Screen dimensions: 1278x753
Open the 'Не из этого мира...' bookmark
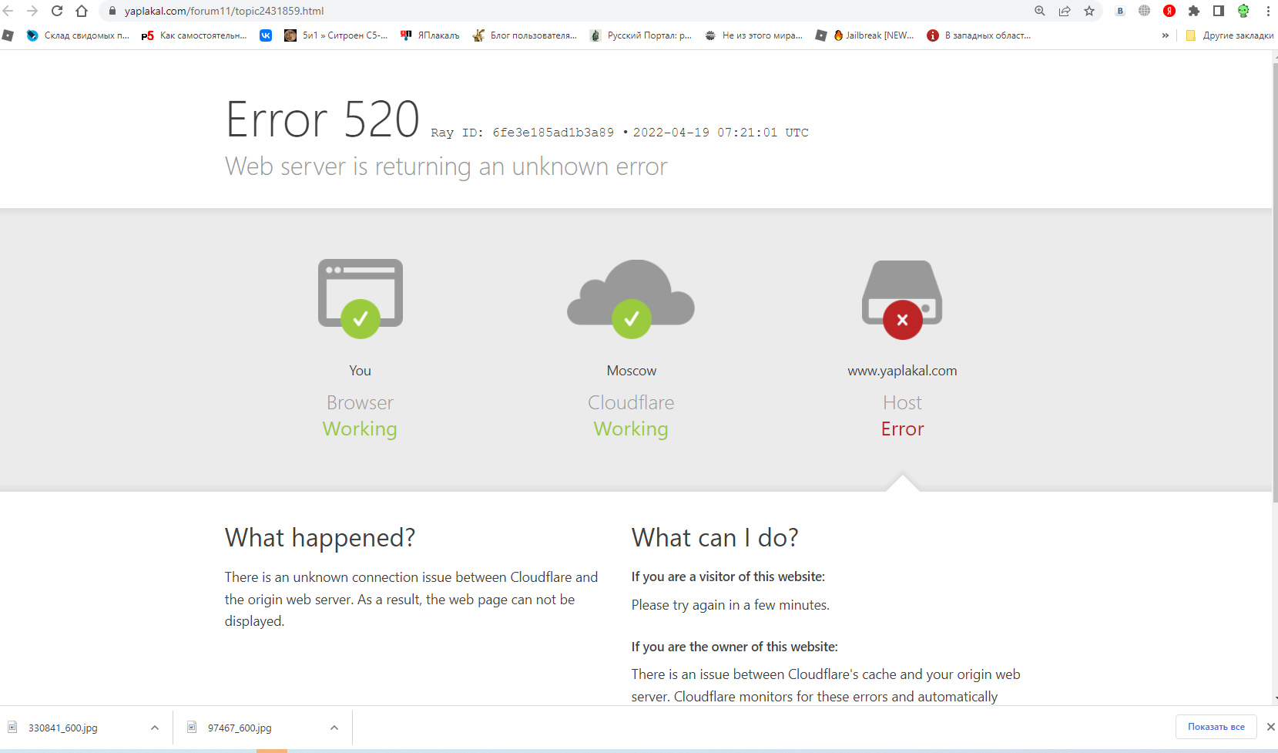[753, 35]
